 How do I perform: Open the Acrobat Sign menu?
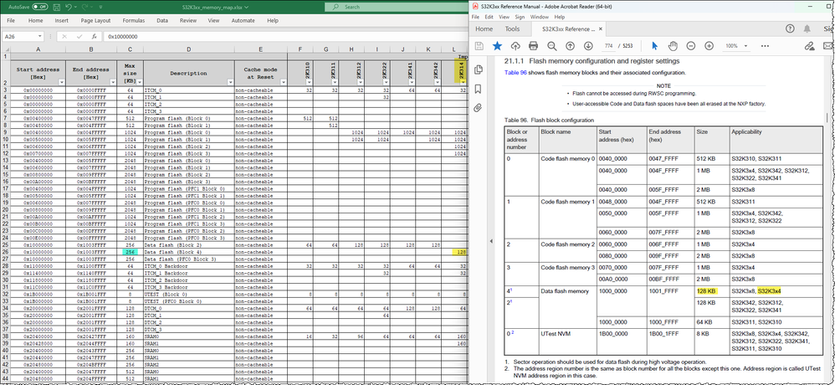[x=520, y=17]
